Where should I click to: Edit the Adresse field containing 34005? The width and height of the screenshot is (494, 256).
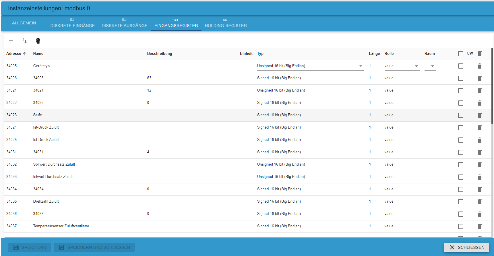pos(17,66)
